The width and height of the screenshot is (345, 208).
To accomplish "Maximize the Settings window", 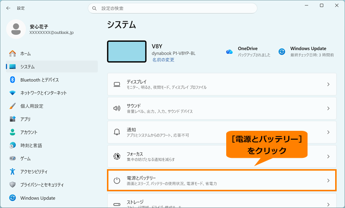I will coord(321,5).
